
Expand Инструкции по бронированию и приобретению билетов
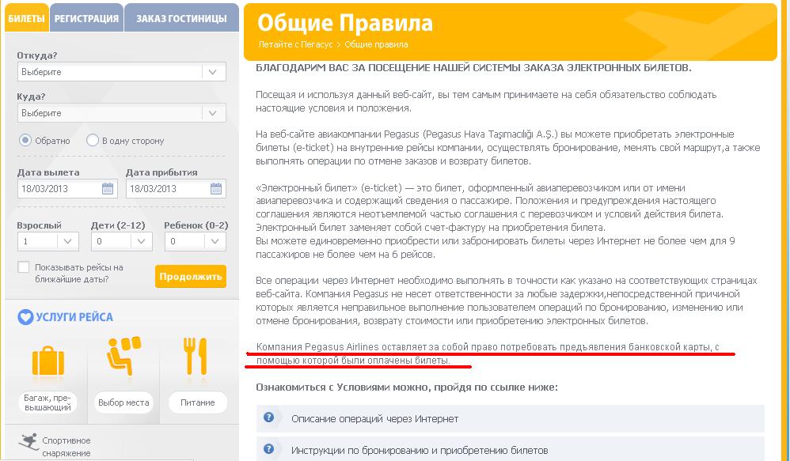point(511,449)
